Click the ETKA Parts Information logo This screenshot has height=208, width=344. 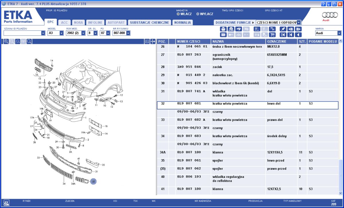point(18,17)
